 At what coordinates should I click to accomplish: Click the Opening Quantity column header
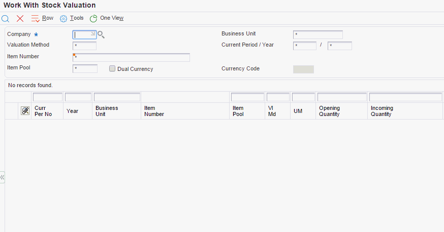tap(329, 111)
